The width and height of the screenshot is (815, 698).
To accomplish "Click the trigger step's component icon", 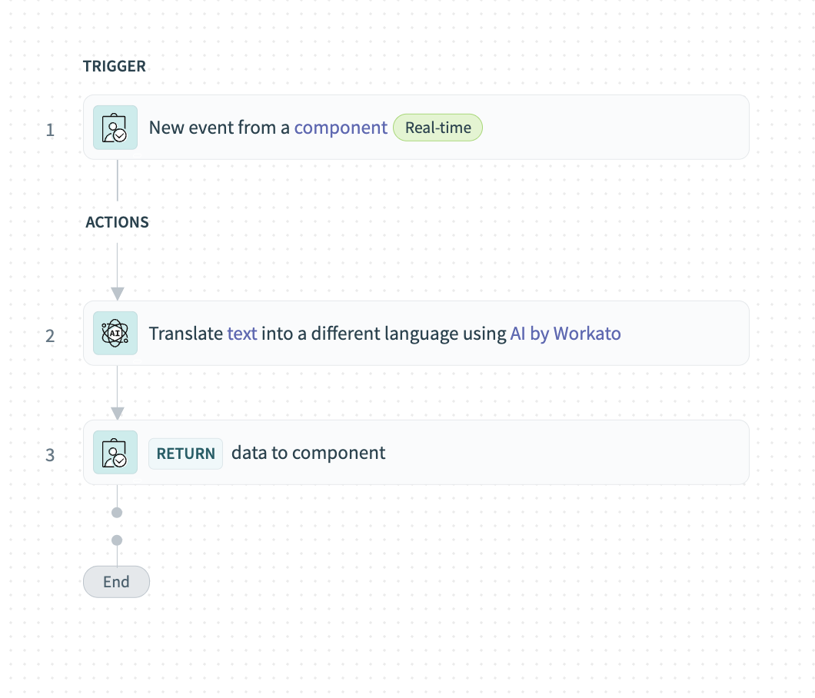I will click(x=115, y=128).
